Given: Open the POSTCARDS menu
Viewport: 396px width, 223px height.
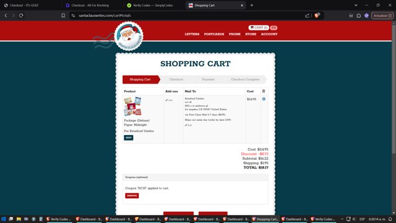Looking at the screenshot, I should pos(214,34).
